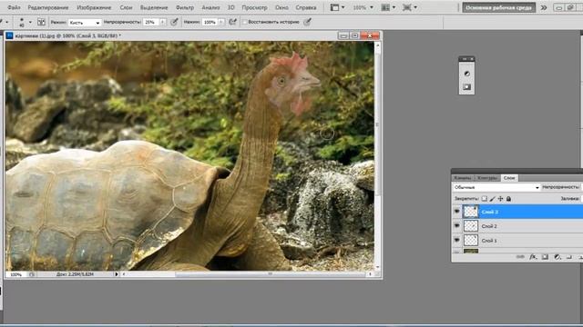Hide the Слой 1 layer

(x=457, y=240)
